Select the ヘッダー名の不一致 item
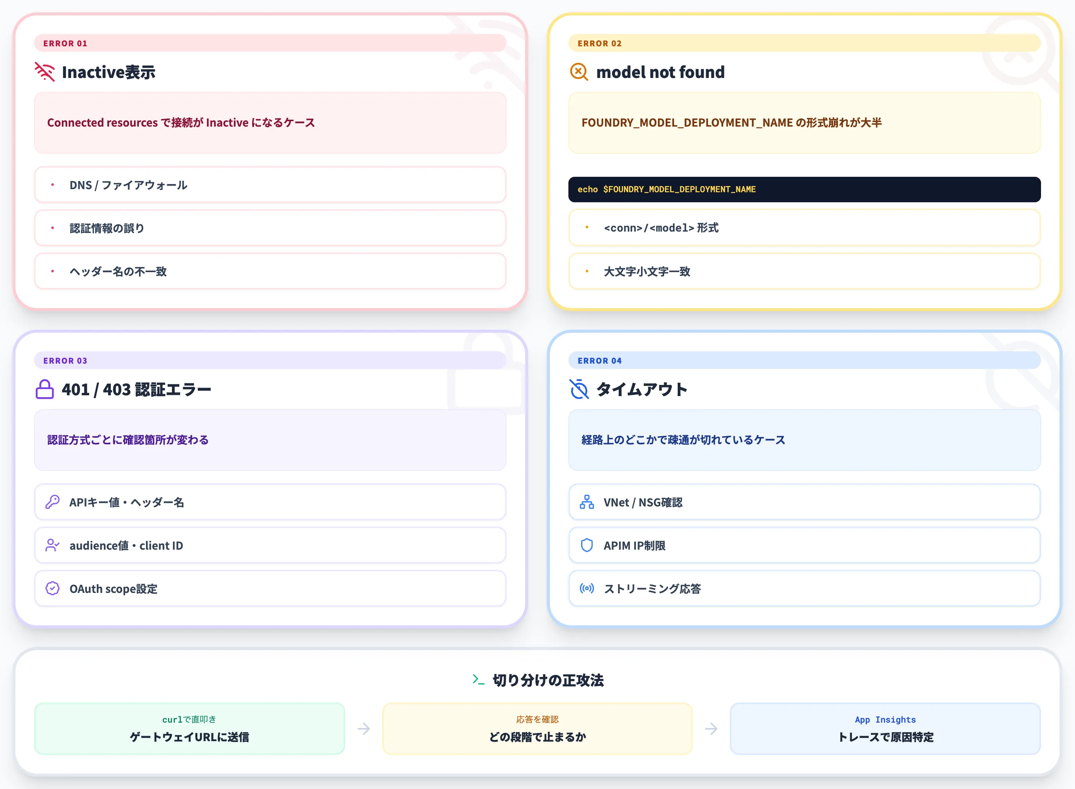1075x789 pixels. pyautogui.click(x=270, y=271)
